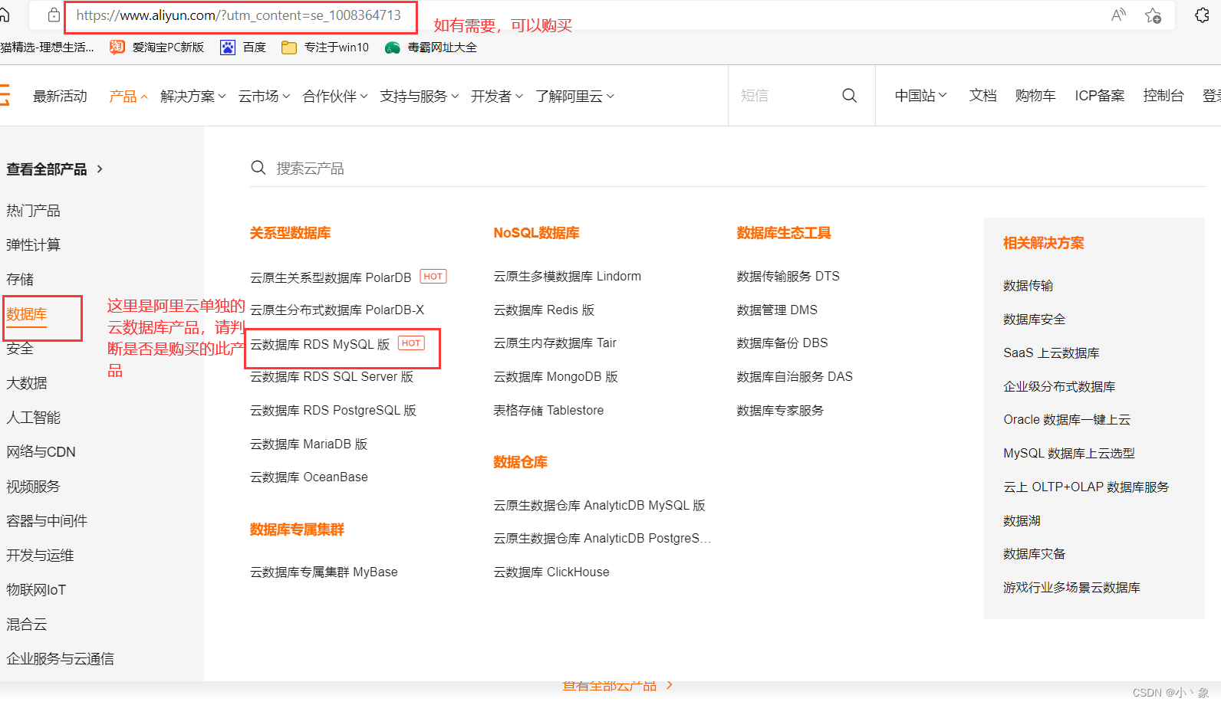Open the 购物车 link

(1035, 96)
